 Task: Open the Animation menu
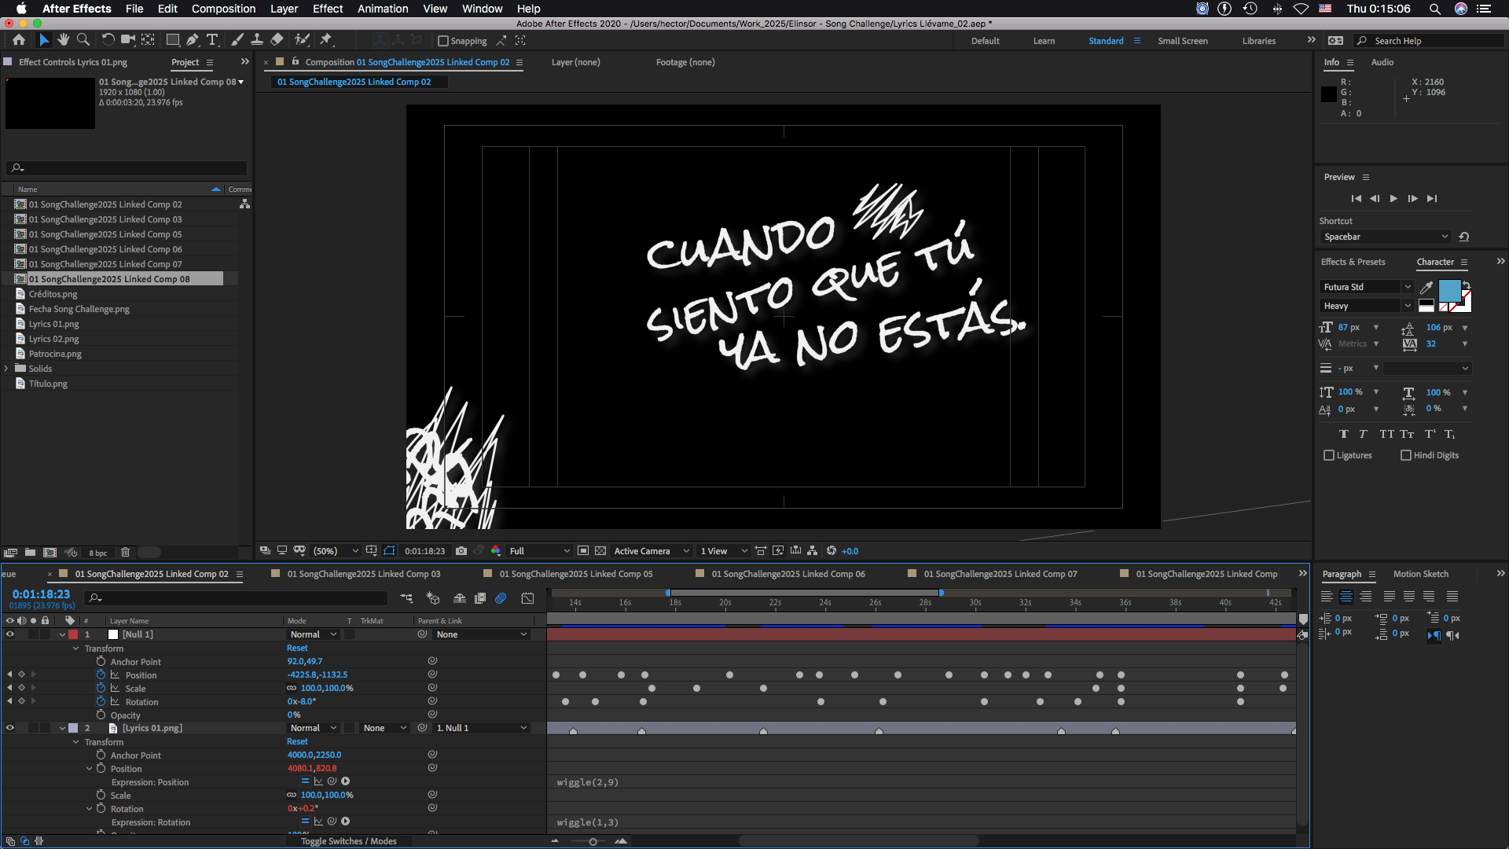[x=383, y=9]
